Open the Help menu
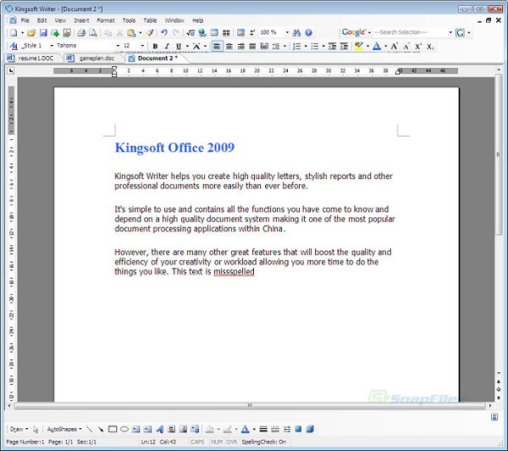 (197, 20)
